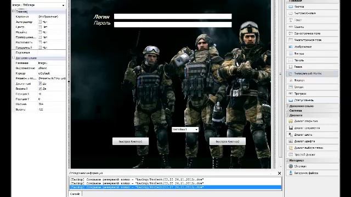The height and width of the screenshot is (197, 351).
Task: Enable the Мозаика property checkbox
Action: [40, 32]
